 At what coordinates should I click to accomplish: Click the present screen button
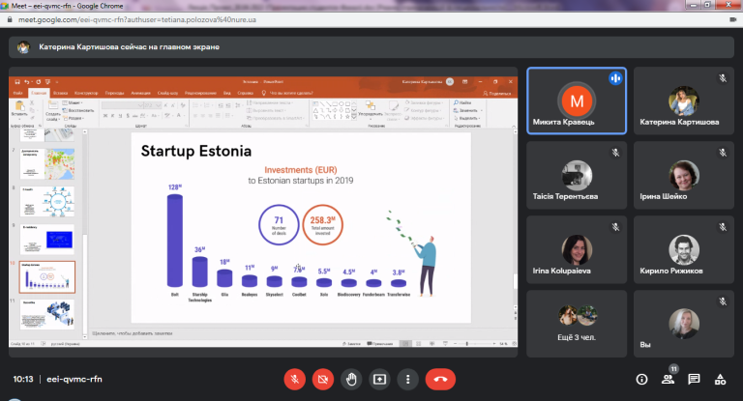pyautogui.click(x=379, y=379)
